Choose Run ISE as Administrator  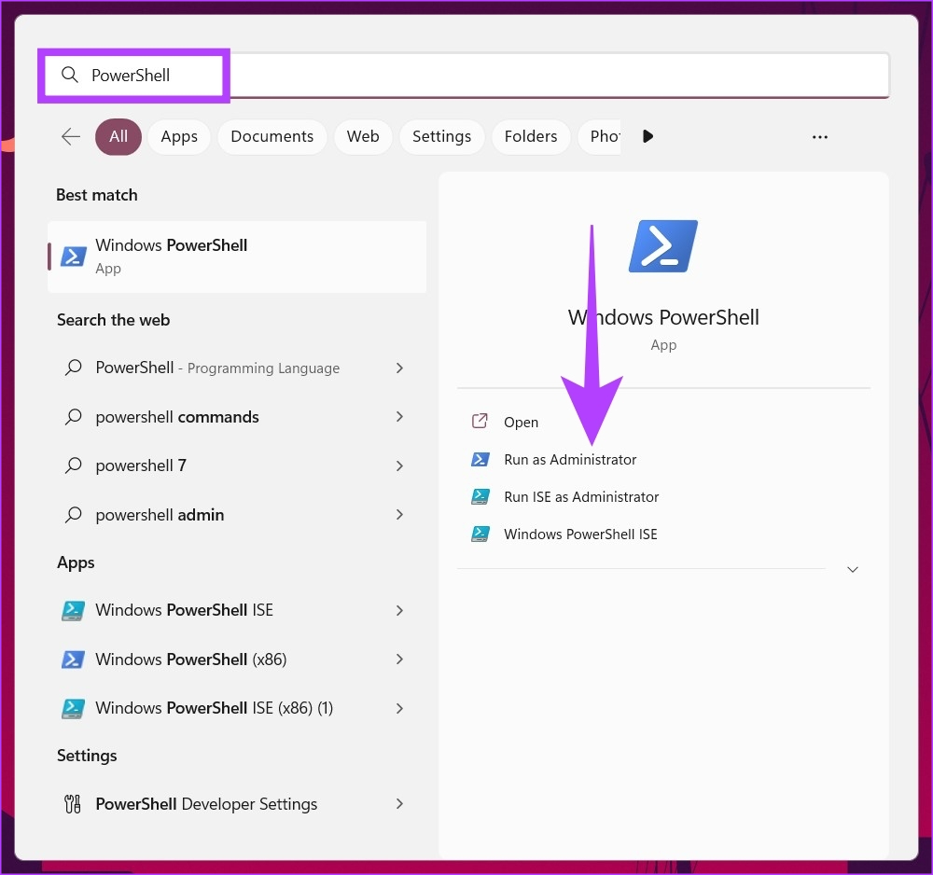581,497
